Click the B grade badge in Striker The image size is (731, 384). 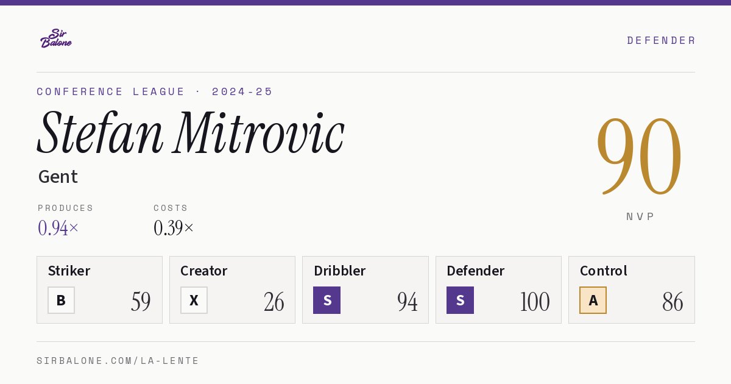[x=61, y=300]
